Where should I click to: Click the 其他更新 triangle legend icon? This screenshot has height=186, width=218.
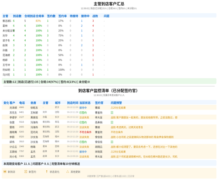click(x=68, y=172)
